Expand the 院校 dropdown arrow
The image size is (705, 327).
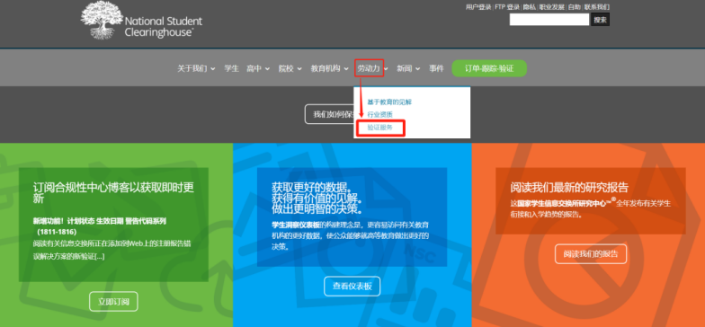point(299,68)
